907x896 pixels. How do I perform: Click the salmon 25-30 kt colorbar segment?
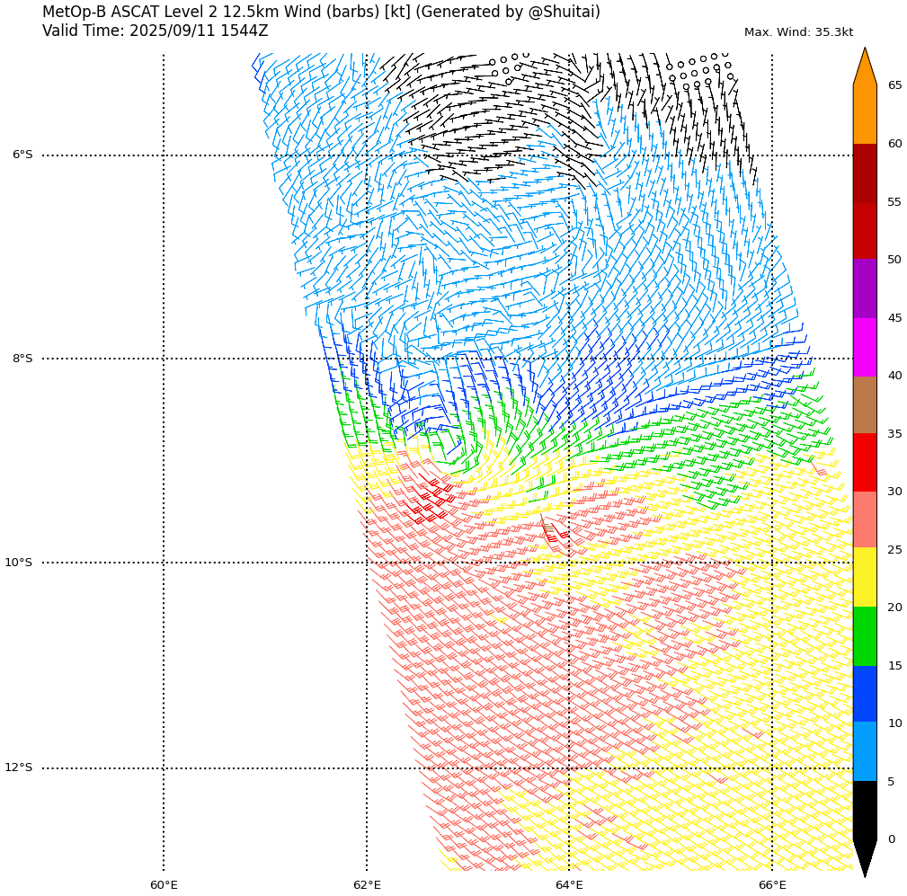click(x=865, y=519)
